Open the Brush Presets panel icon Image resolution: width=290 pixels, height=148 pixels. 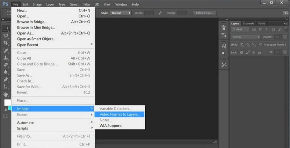(224, 28)
